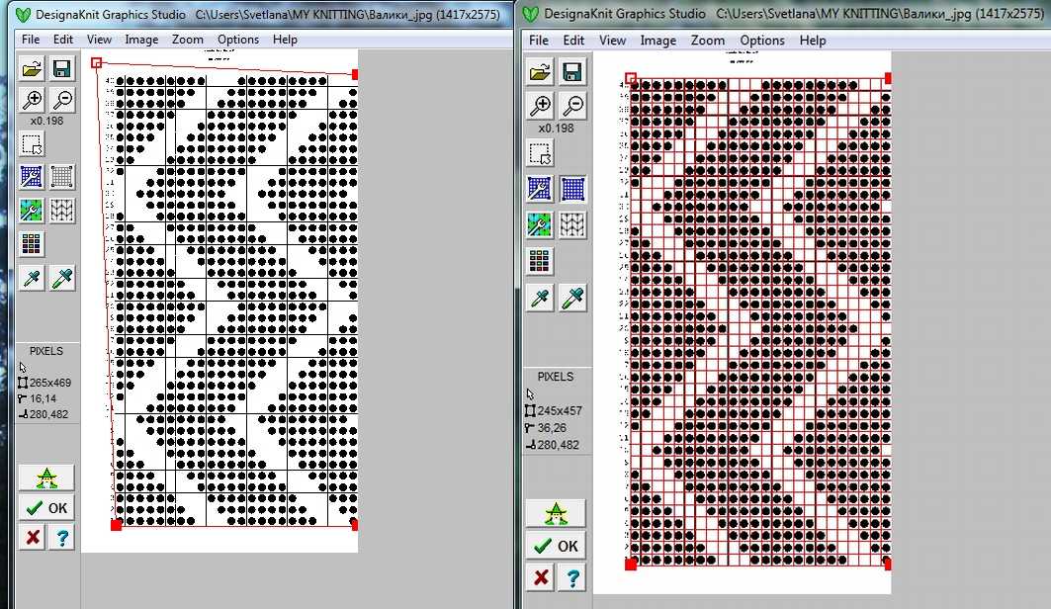Viewport: 1051px width, 609px height.
Task: Open Zoom menu in right window
Action: click(x=708, y=41)
